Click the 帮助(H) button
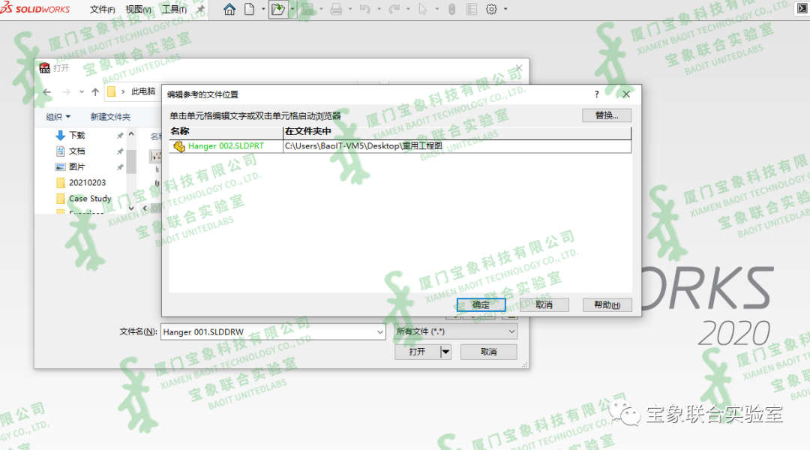The image size is (810, 450). 607,304
